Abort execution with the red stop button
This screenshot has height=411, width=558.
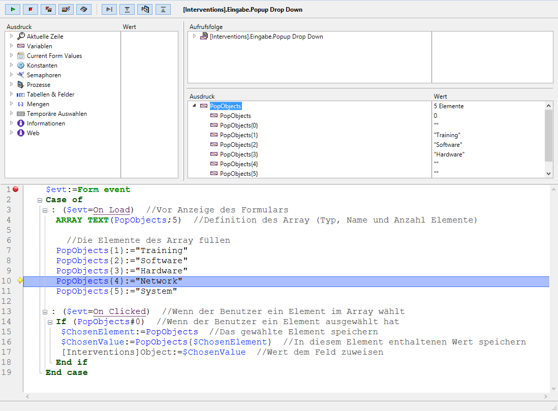click(30, 9)
